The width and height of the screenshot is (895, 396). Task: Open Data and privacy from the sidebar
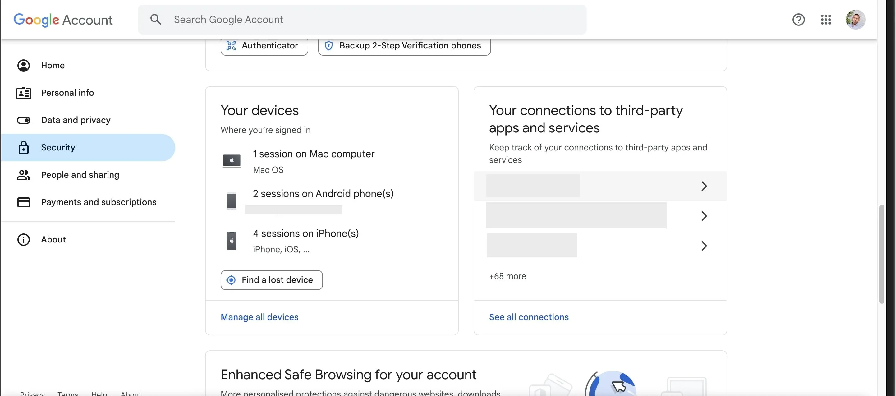click(x=76, y=120)
